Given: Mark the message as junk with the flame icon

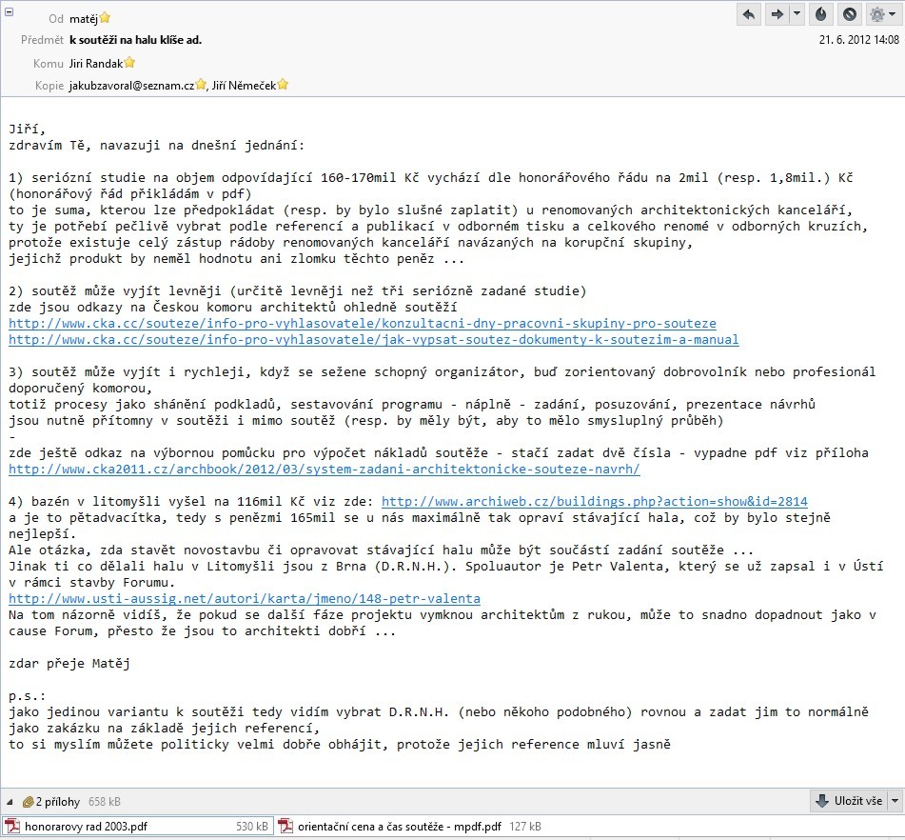Looking at the screenshot, I should (820, 14).
